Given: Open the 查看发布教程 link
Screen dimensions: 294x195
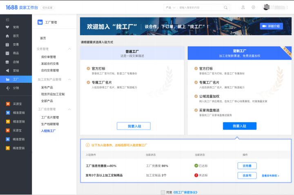Looking at the screenshot, I should (271, 176).
